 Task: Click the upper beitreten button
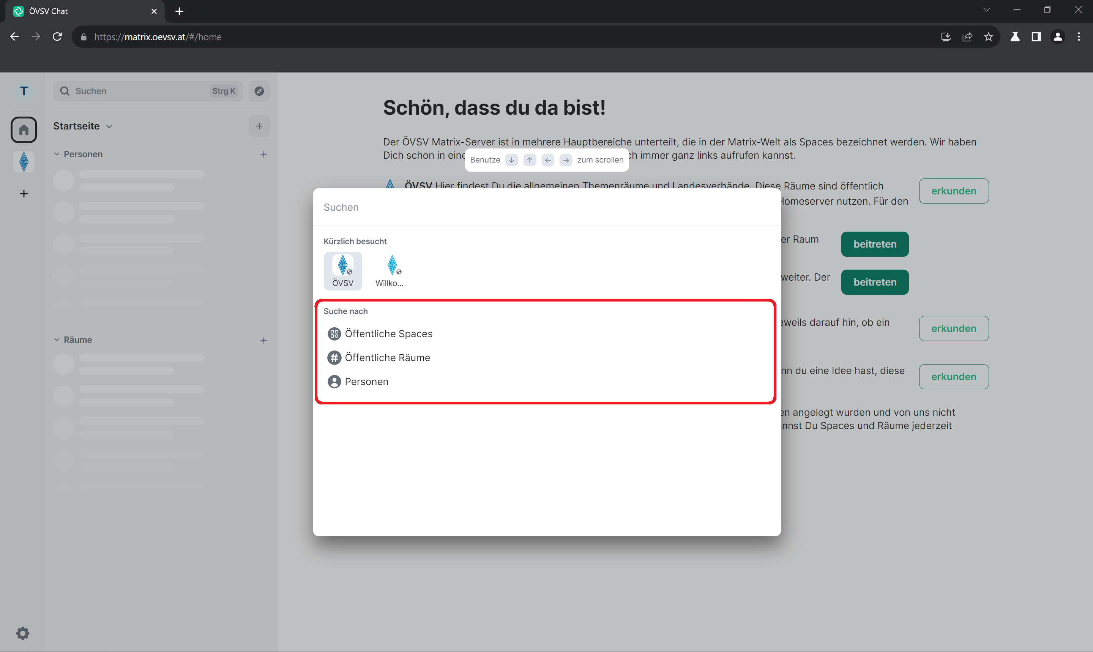click(874, 244)
